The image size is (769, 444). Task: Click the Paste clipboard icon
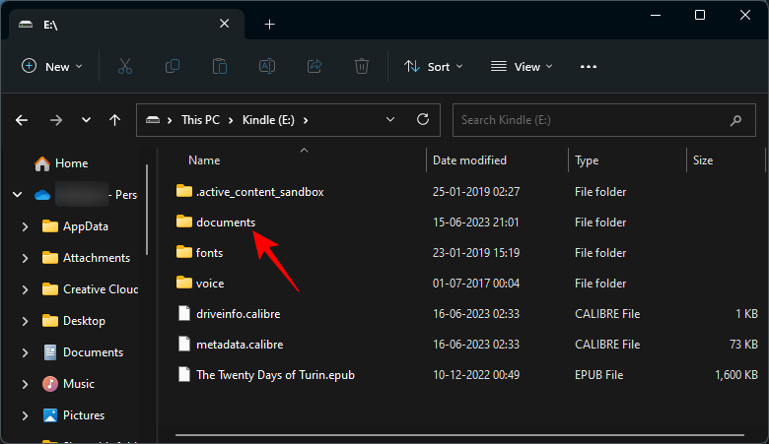(219, 66)
